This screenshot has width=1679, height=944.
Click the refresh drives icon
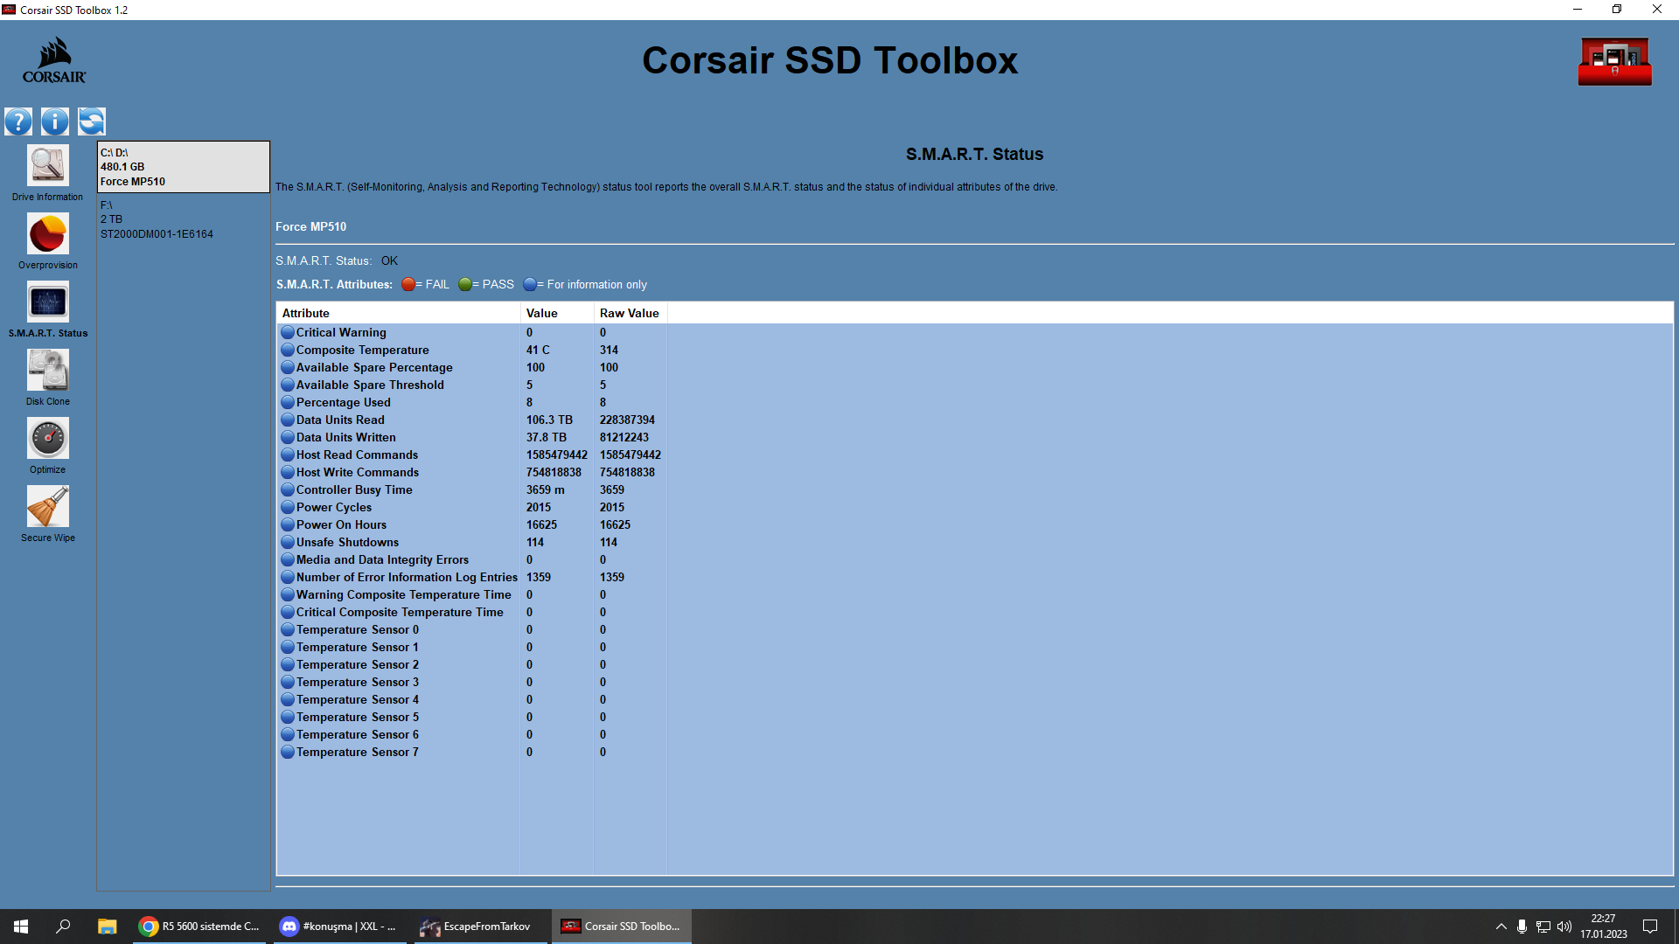point(92,121)
